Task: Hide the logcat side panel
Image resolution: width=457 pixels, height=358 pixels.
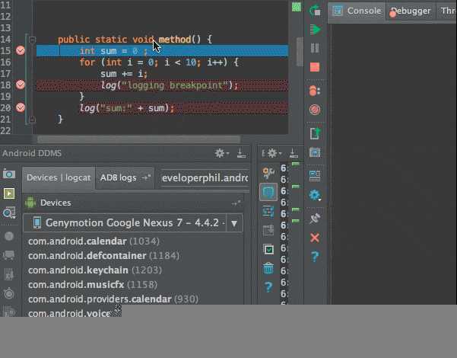Action: click(294, 153)
